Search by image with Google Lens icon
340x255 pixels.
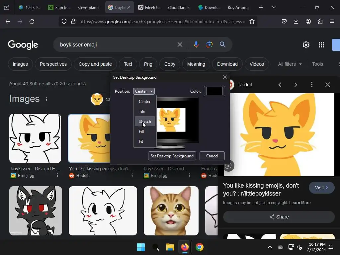point(209,45)
